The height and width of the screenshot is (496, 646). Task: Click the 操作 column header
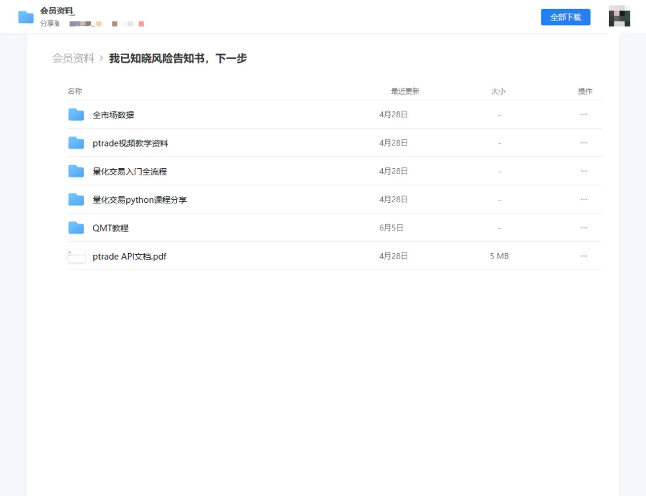[585, 91]
